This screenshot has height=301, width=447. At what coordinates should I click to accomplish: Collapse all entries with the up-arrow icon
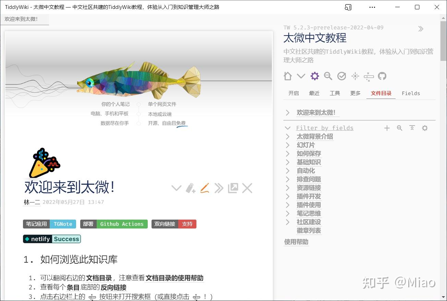point(412,128)
